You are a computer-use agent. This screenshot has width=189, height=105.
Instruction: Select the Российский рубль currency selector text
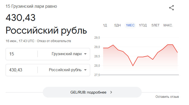(65, 70)
